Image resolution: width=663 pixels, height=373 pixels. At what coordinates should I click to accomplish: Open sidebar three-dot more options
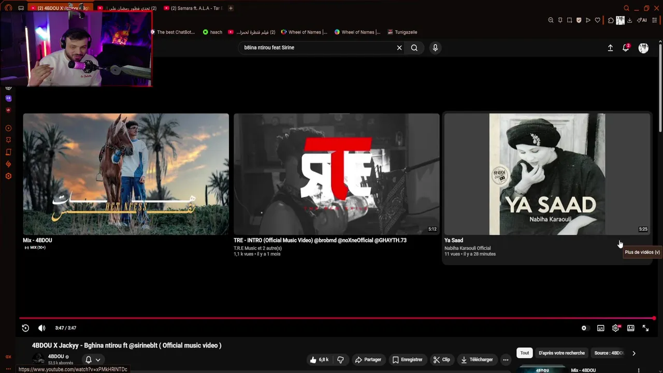pyautogui.click(x=8, y=369)
